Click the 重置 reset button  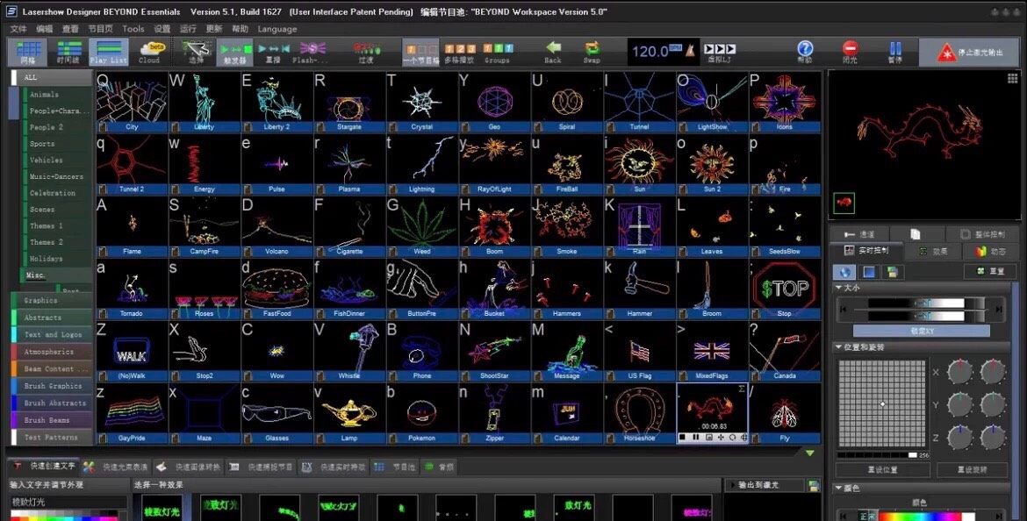[989, 272]
